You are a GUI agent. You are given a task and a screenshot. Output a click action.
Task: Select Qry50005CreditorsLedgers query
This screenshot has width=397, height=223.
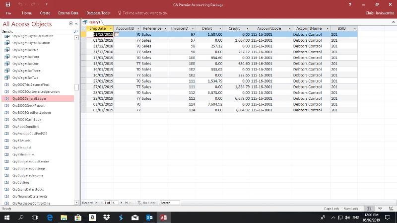32,113
